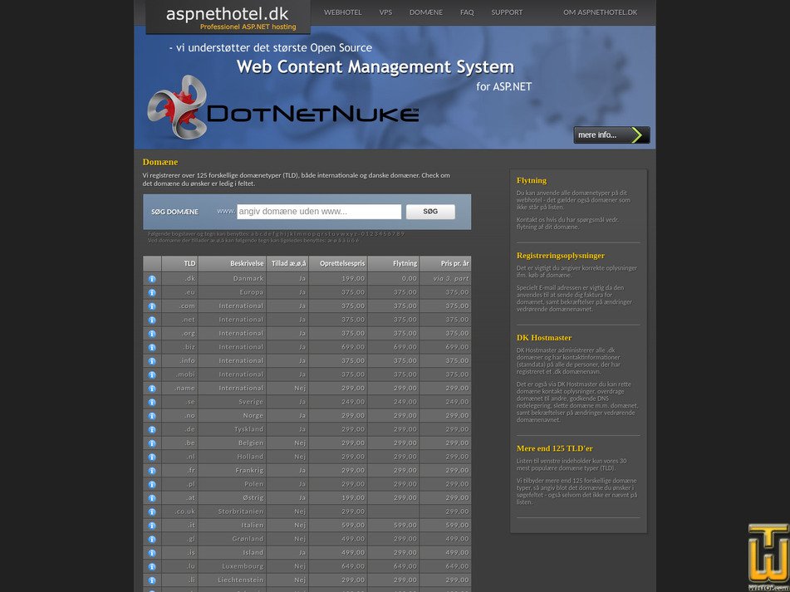Go to the VPS menu item
790x592 pixels.
click(385, 12)
